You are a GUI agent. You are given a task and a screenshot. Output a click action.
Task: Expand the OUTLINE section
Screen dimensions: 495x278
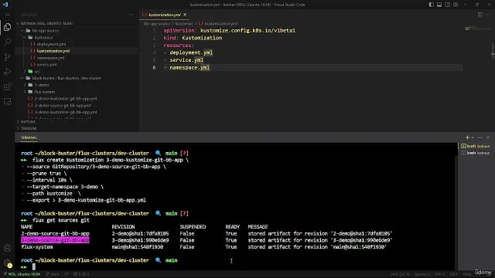click(28, 122)
